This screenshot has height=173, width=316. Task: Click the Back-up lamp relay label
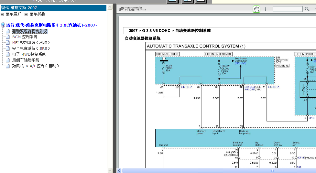[x=245, y=132]
